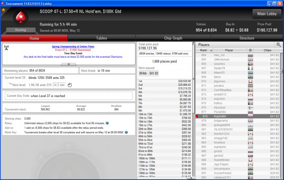The height and width of the screenshot is (180, 284).
Task: Click the UK flag in Giffordonian row
Action: pyautogui.click(x=250, y=59)
